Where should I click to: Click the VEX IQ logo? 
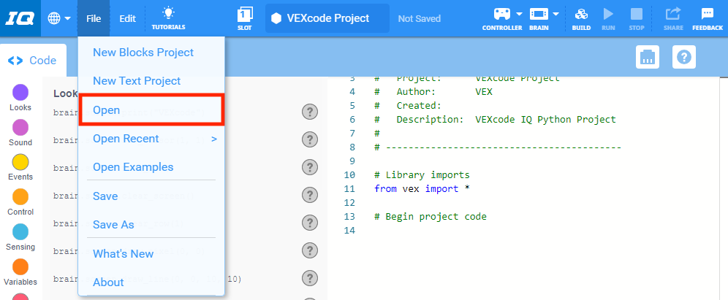coord(20,18)
